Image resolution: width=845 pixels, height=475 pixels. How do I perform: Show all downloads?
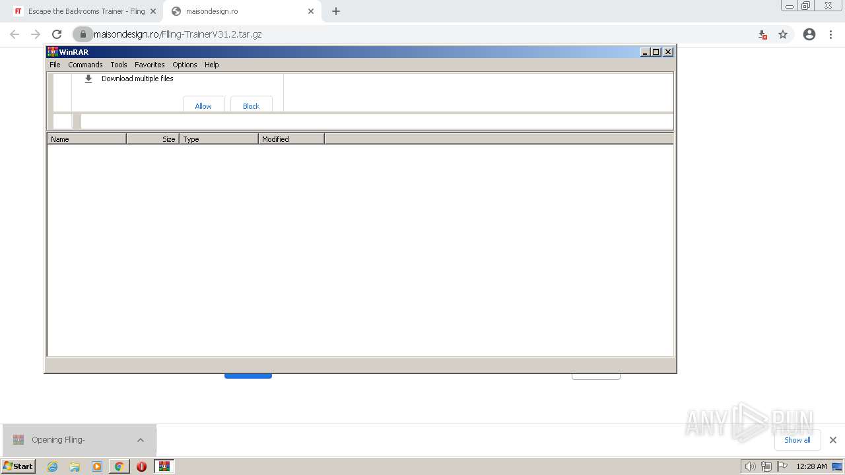click(797, 440)
